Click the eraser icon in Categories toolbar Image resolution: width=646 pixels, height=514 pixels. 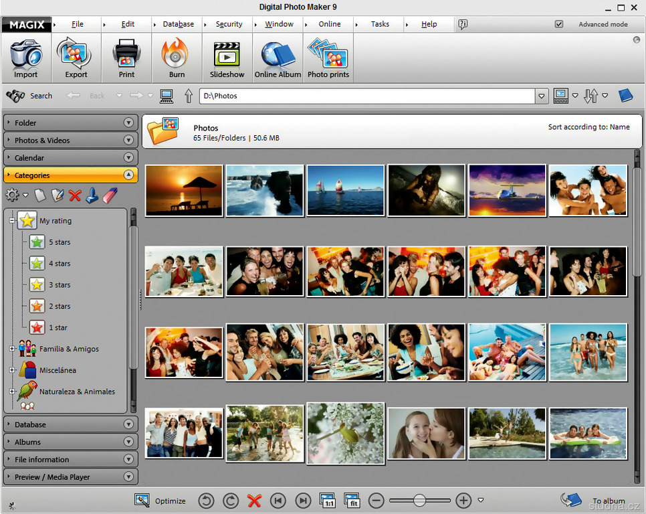click(x=111, y=195)
